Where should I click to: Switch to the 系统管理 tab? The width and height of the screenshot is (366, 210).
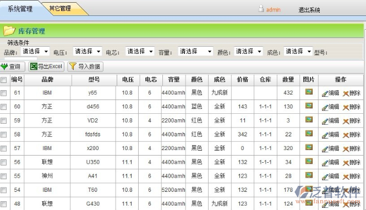tap(20, 9)
